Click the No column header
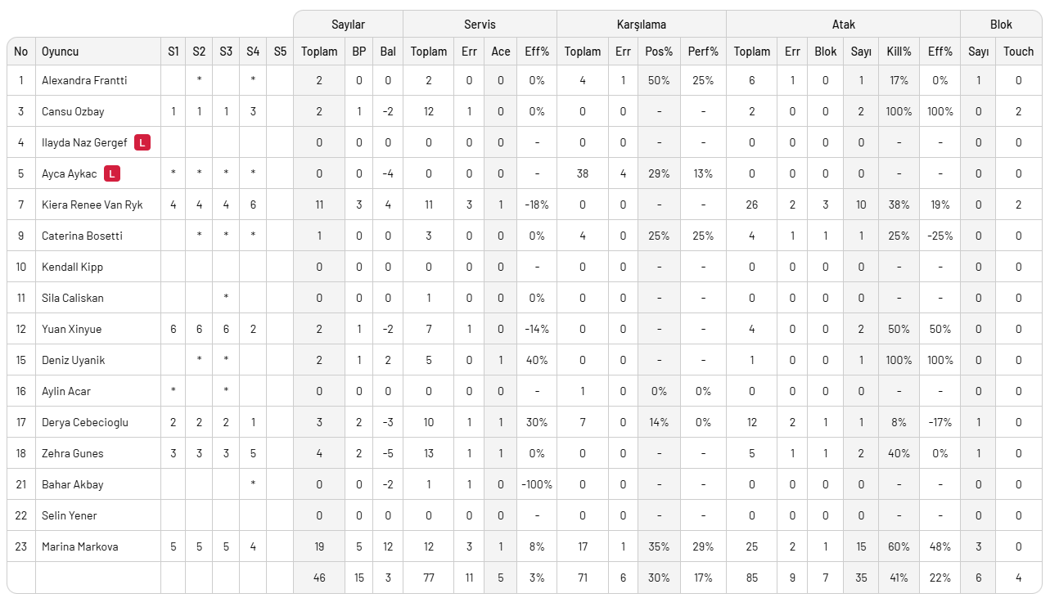This screenshot has width=1050, height=598. (x=21, y=52)
